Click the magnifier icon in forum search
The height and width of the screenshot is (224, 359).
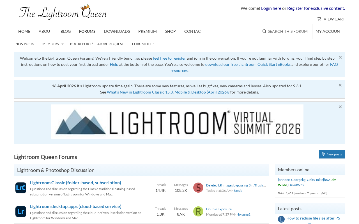[x=264, y=31]
